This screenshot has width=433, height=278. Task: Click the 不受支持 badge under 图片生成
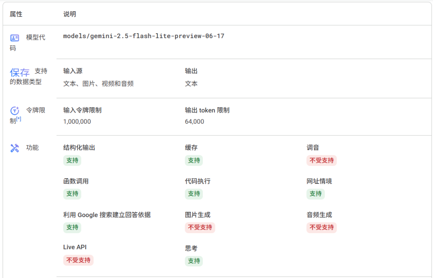click(x=200, y=228)
